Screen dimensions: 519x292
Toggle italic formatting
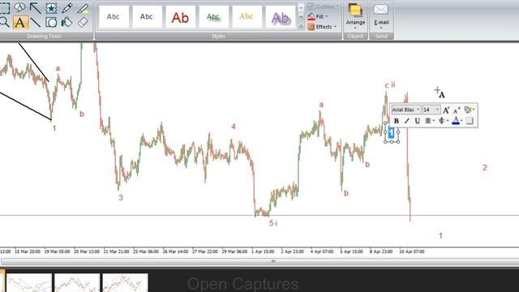click(x=407, y=121)
